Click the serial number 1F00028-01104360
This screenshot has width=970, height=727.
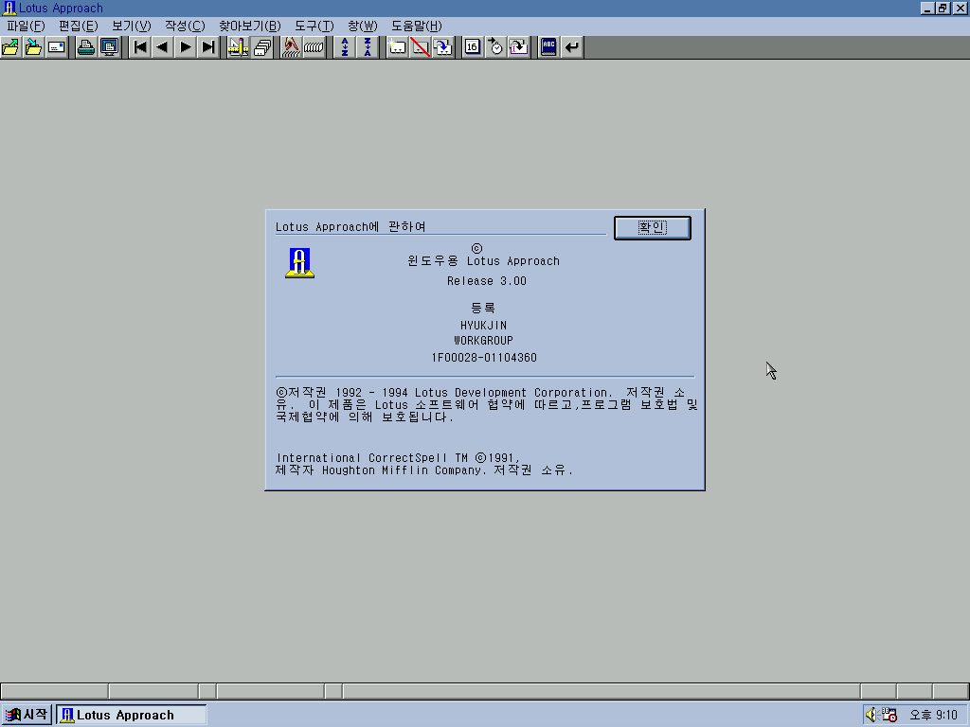[x=484, y=357]
